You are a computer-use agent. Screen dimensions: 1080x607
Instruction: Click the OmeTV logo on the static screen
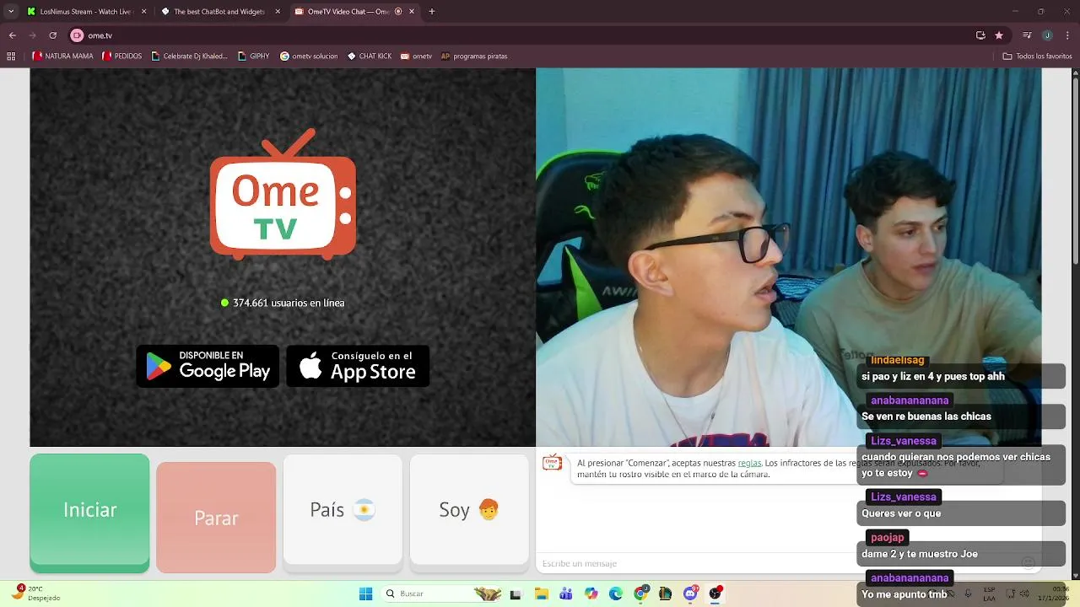(x=283, y=194)
